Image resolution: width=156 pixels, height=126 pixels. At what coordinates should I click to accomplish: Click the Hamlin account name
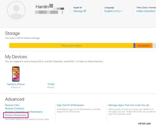(x=42, y=7)
